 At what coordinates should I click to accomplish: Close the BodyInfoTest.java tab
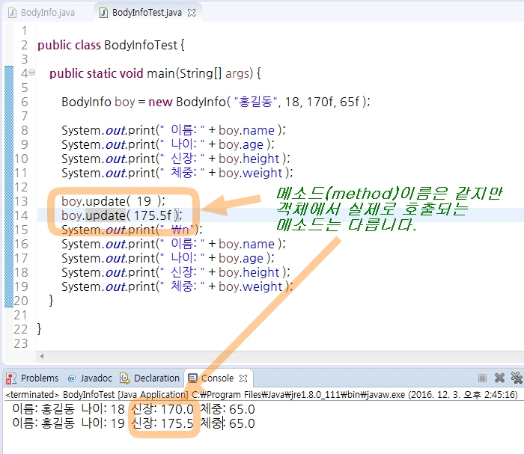click(x=192, y=13)
